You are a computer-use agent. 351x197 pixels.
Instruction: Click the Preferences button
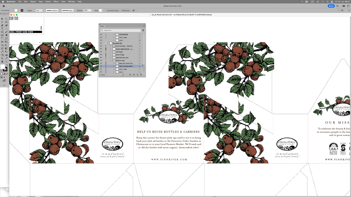[125, 10]
